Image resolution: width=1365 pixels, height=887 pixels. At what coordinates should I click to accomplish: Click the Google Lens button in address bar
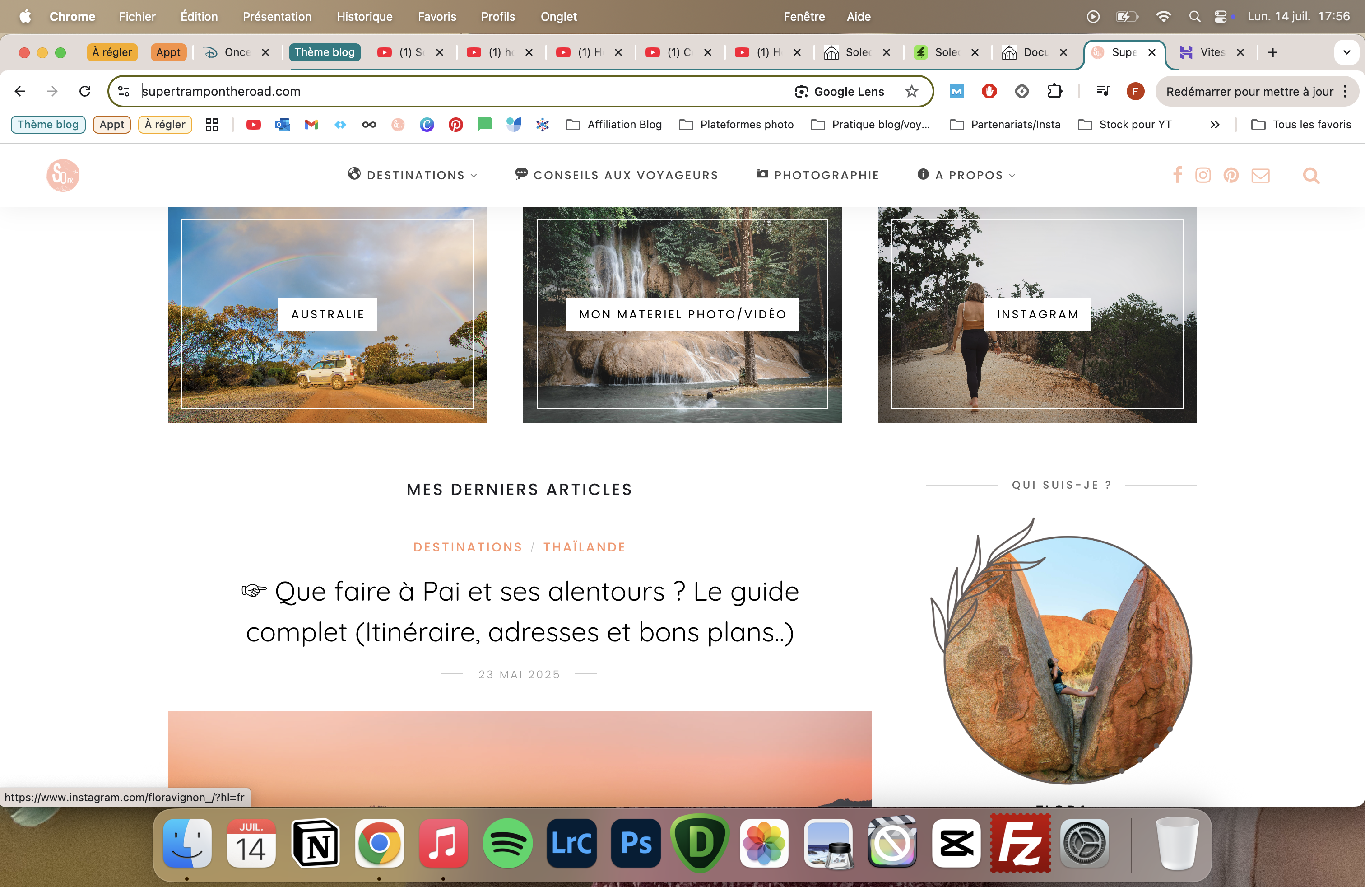click(x=840, y=91)
